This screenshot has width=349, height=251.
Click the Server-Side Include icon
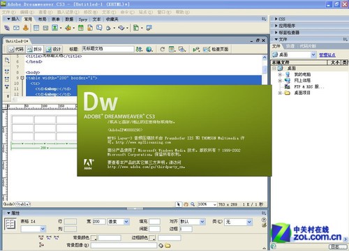(x=90, y=28)
